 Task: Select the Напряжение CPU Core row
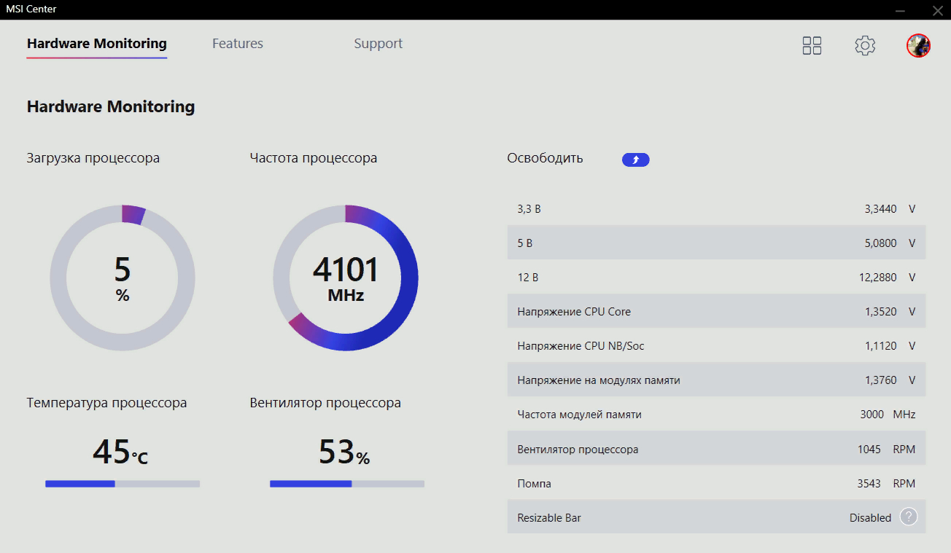716,312
